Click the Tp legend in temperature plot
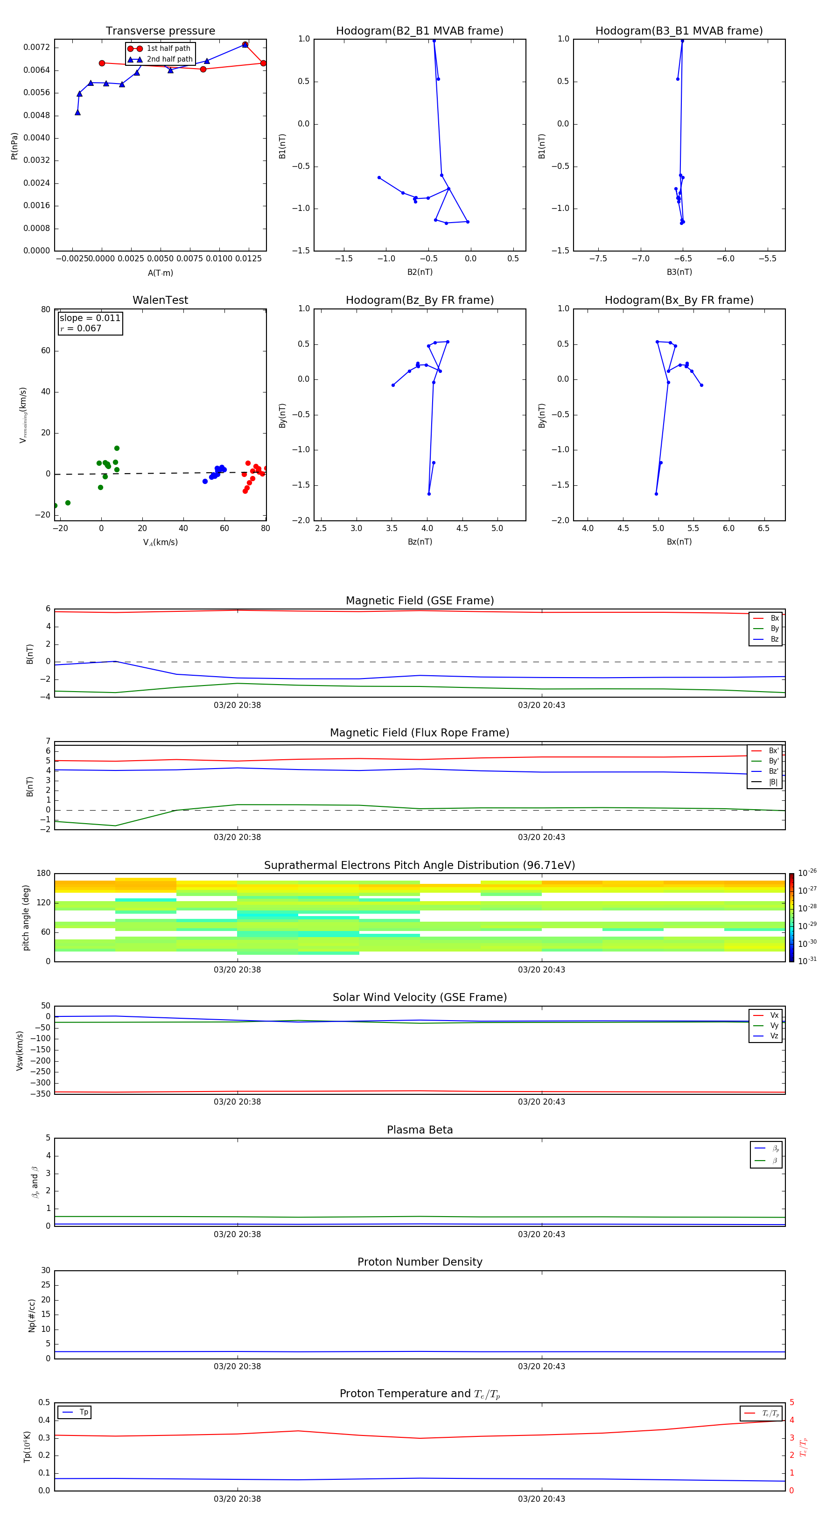The width and height of the screenshot is (840, 1540). 74,1413
